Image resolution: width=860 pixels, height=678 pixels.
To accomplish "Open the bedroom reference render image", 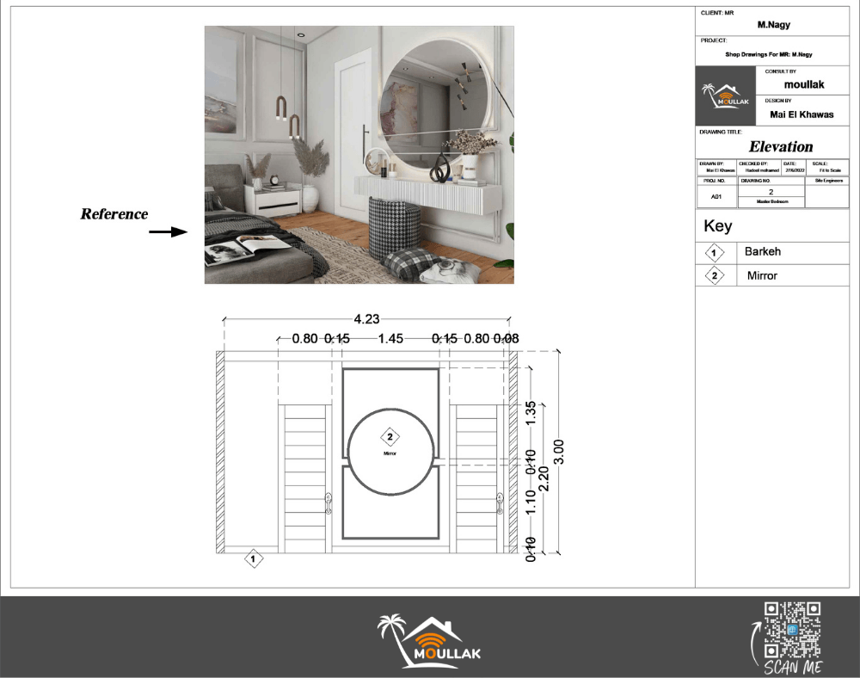I will pos(359,155).
